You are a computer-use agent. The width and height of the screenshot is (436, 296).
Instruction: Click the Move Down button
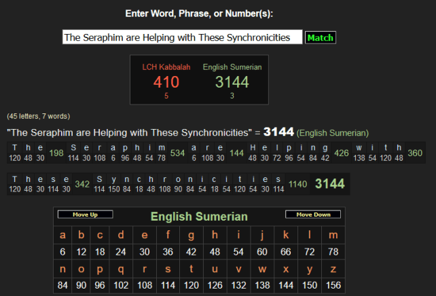312,215
